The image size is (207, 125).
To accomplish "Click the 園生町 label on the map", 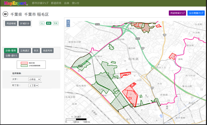I will (x=132, y=48).
